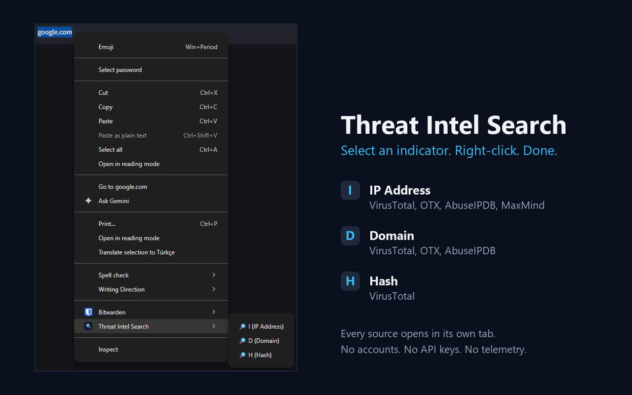Click tagline 'Select an indicator. Right-click. Done.'
The image size is (632, 395).
[449, 151]
